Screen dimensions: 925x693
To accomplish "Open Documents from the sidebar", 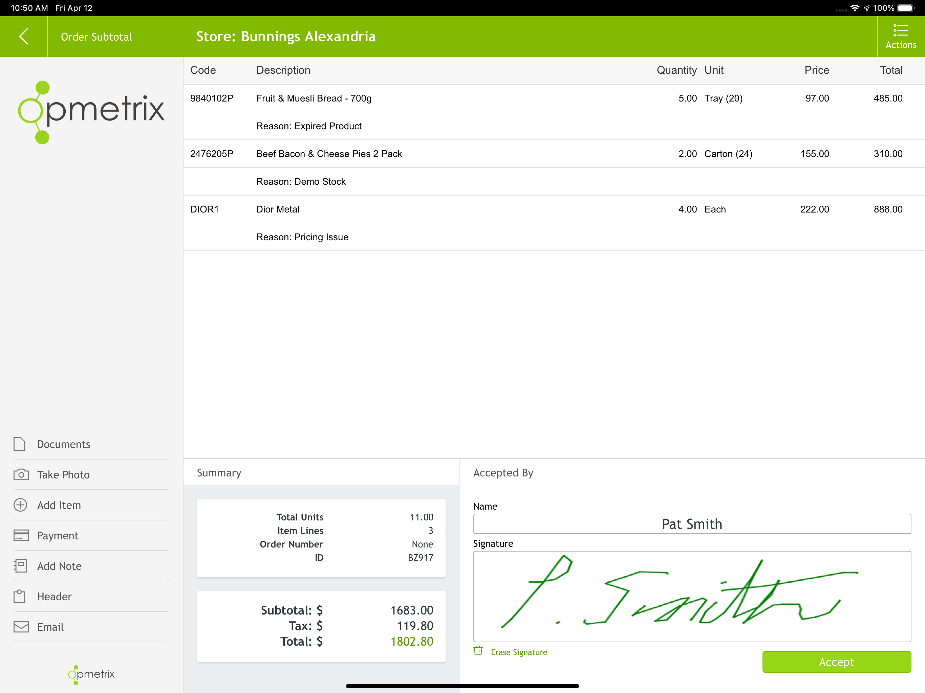I will click(x=91, y=444).
